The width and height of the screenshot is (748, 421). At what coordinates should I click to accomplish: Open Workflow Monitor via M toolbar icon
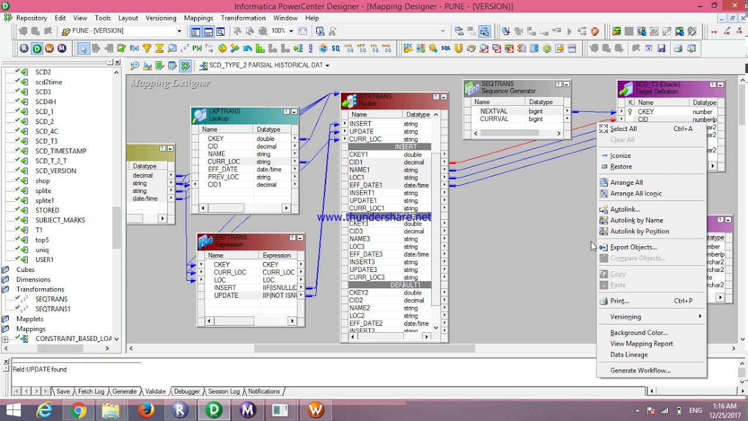point(61,49)
